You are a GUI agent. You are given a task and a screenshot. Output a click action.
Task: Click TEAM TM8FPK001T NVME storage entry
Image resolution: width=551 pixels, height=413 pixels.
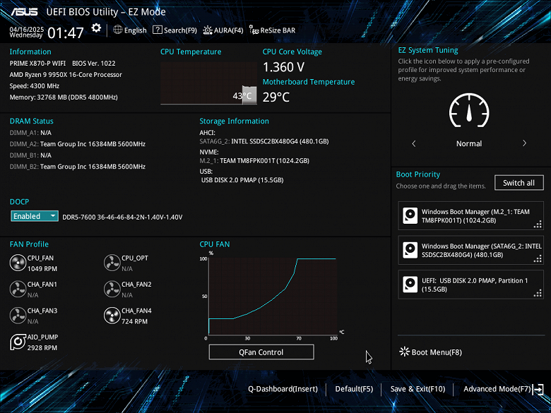coord(254,160)
